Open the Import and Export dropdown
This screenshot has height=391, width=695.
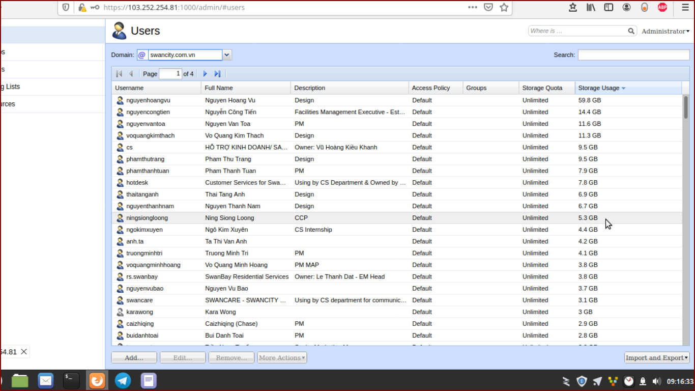(657, 358)
